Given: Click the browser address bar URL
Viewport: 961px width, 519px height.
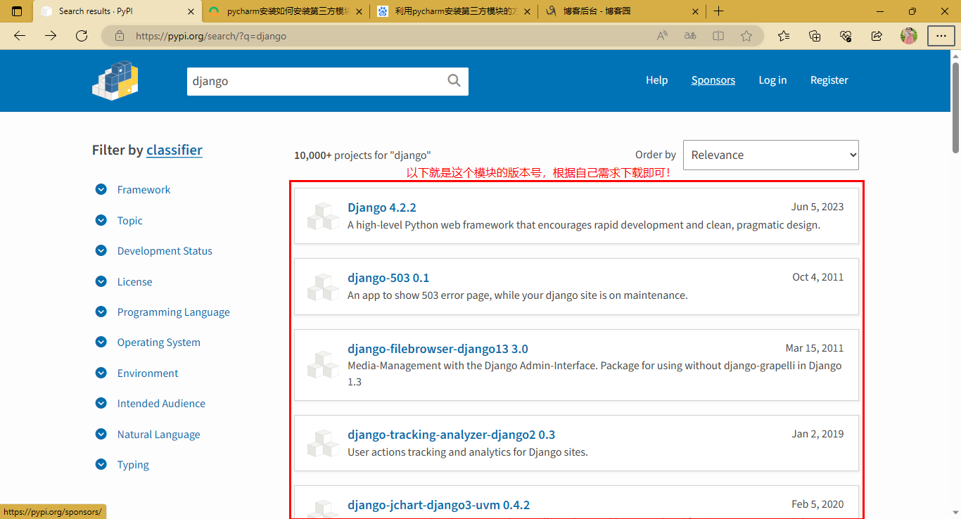Looking at the screenshot, I should [x=211, y=36].
